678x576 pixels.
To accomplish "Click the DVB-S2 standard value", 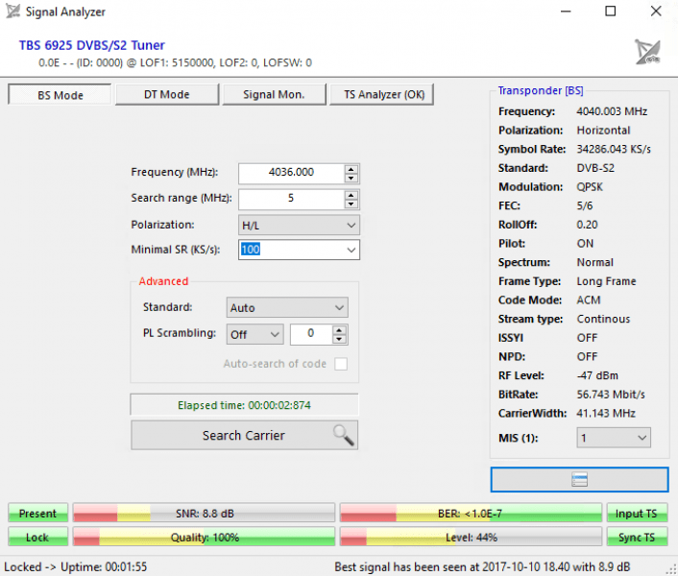I will (595, 168).
